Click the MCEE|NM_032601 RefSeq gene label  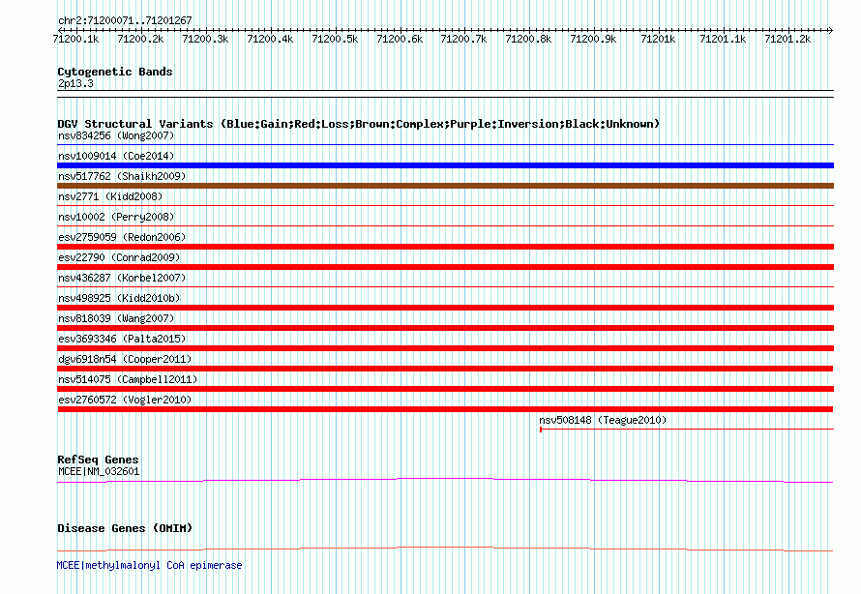click(x=99, y=472)
